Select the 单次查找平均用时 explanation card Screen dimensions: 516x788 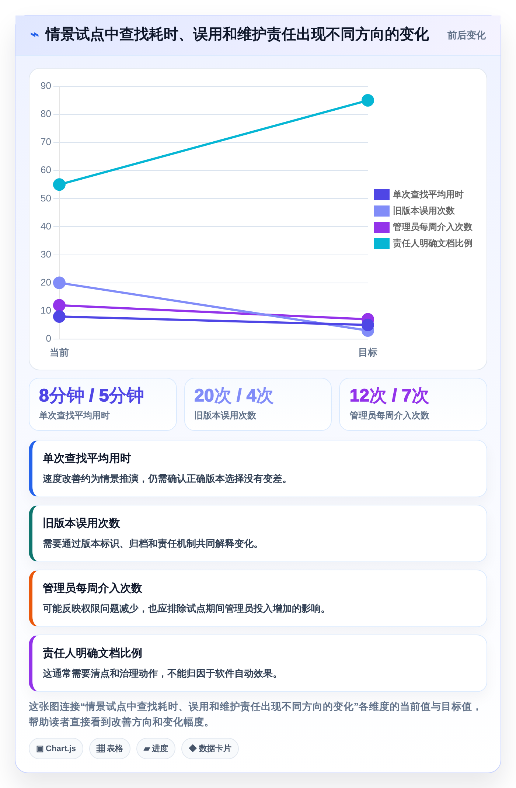258,469
